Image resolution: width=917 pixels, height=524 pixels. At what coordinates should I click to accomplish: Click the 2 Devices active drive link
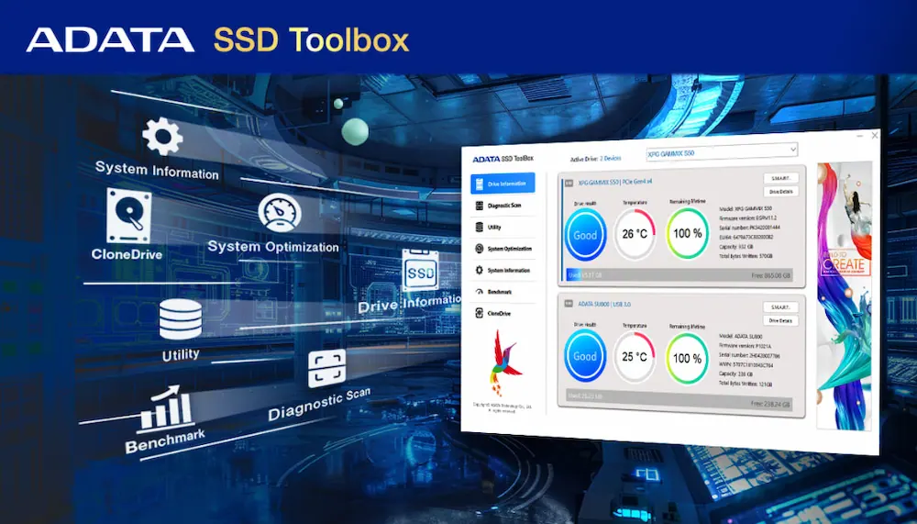coord(611,159)
